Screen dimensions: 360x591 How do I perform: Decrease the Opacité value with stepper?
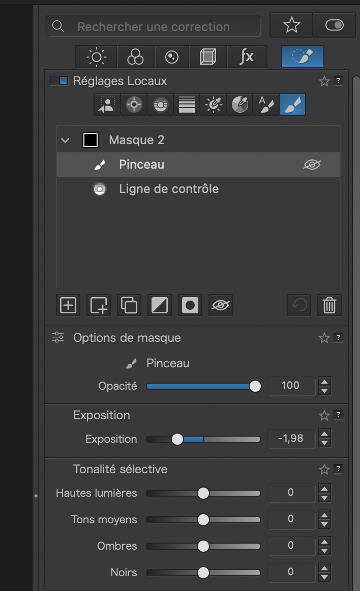[324, 391]
